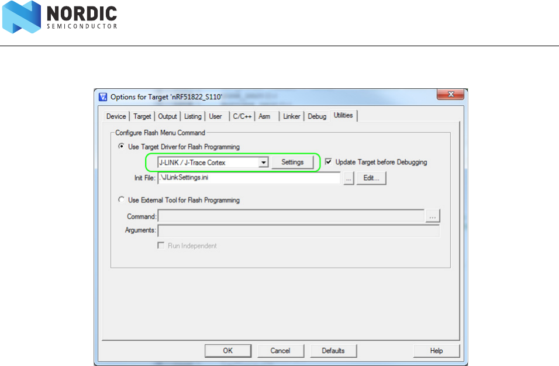
Task: Click Edit... button for Init File
Action: 371,178
